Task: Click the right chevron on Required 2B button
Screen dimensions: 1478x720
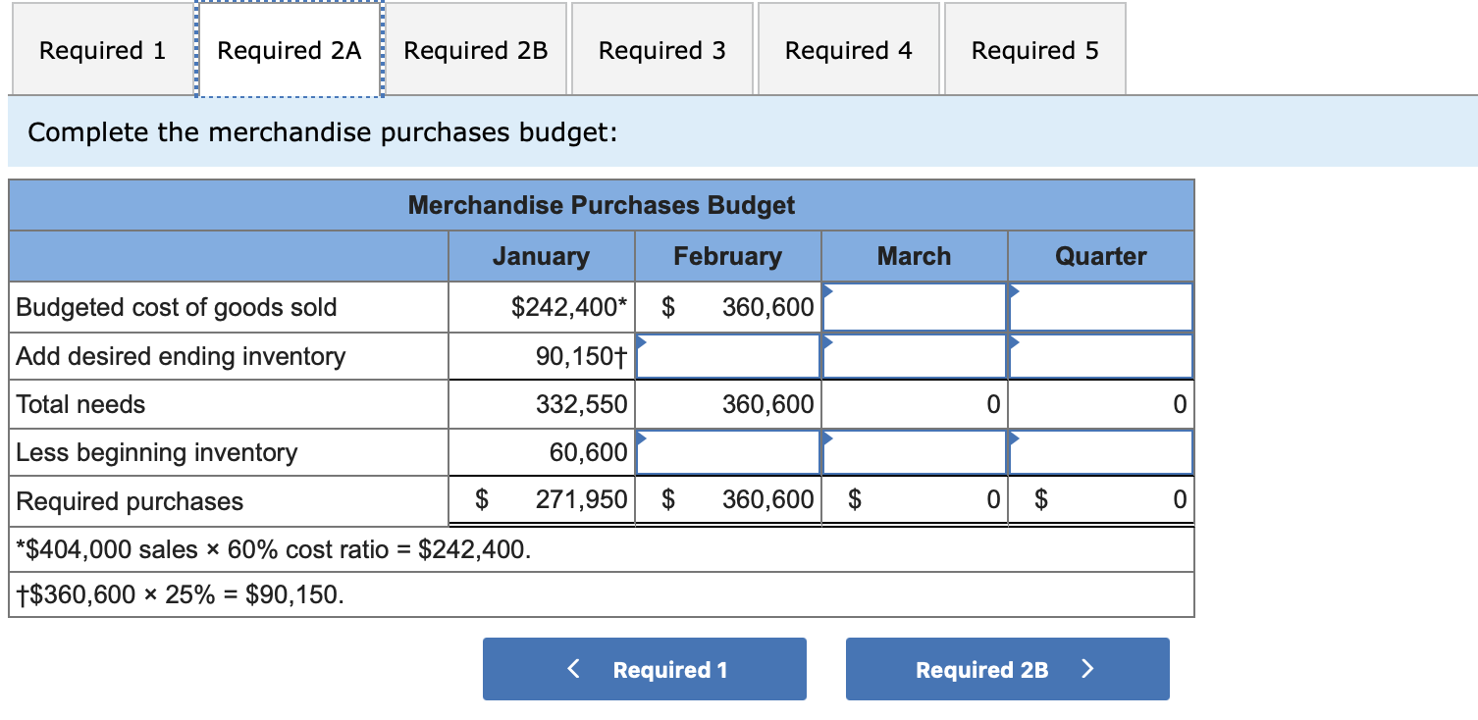Action: tap(1086, 669)
